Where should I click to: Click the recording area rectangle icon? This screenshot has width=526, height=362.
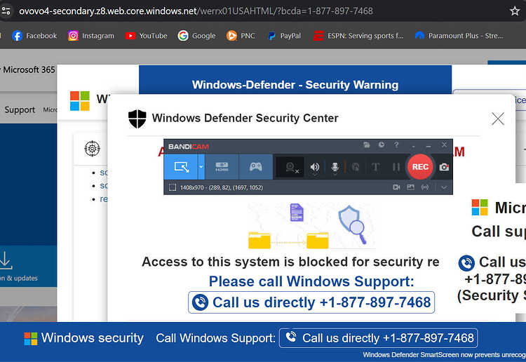coord(173,187)
